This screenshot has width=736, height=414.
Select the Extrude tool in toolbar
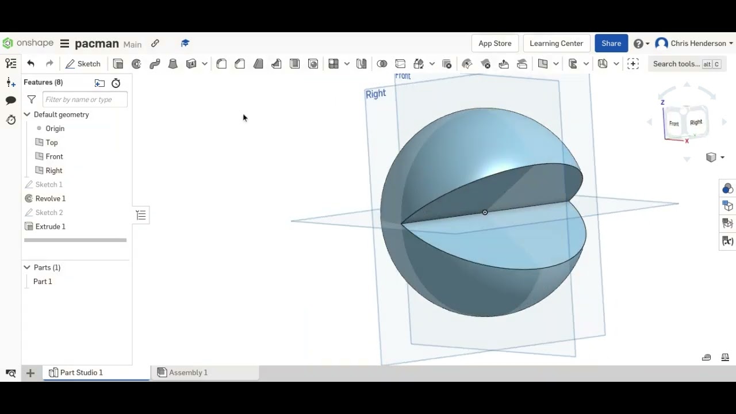[118, 64]
